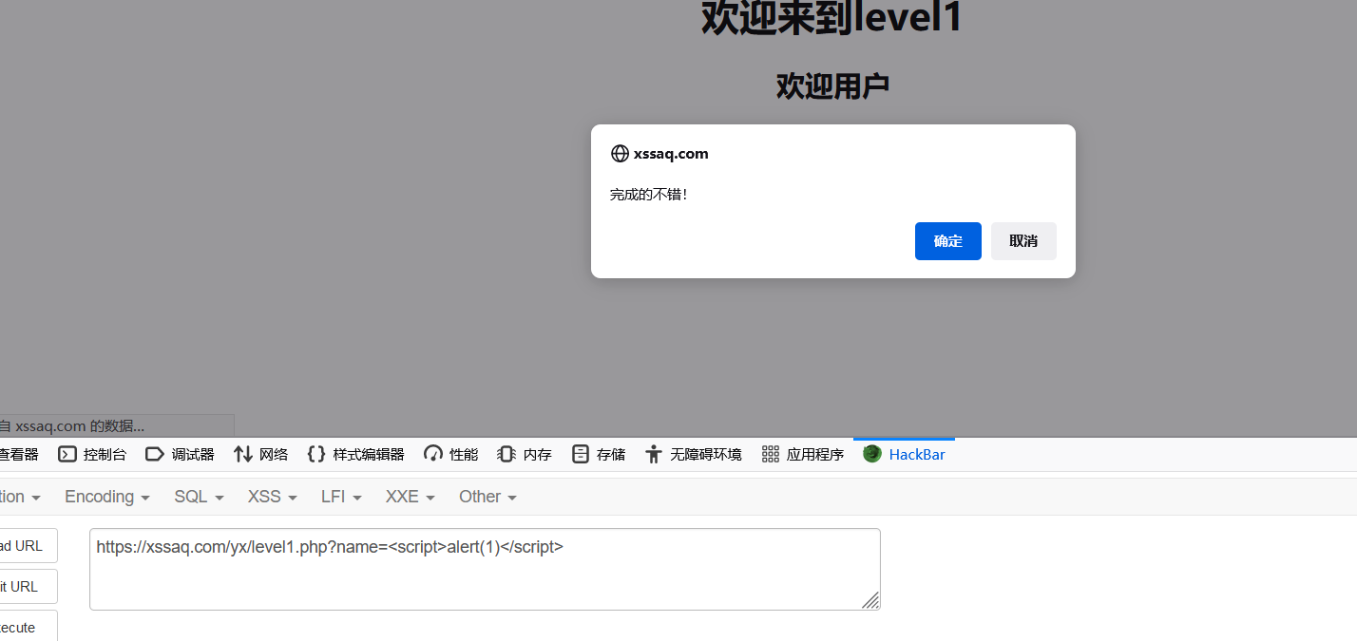This screenshot has width=1357, height=641.
Task: Click the storage database icon
Action: (x=581, y=454)
